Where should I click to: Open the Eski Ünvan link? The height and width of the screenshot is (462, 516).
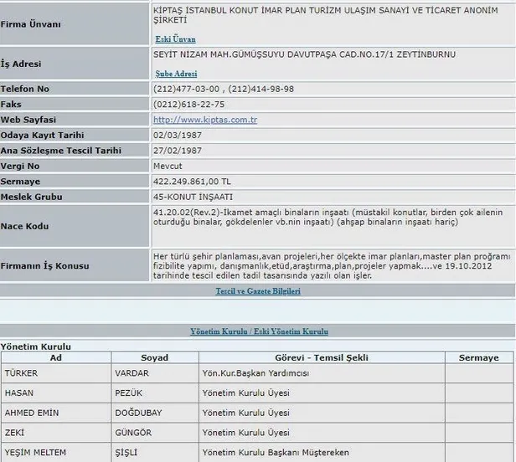pyautogui.click(x=175, y=38)
